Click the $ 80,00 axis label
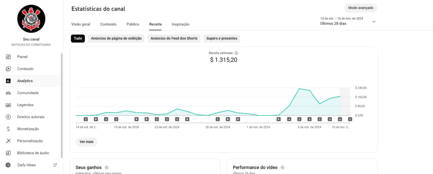 tap(360, 106)
